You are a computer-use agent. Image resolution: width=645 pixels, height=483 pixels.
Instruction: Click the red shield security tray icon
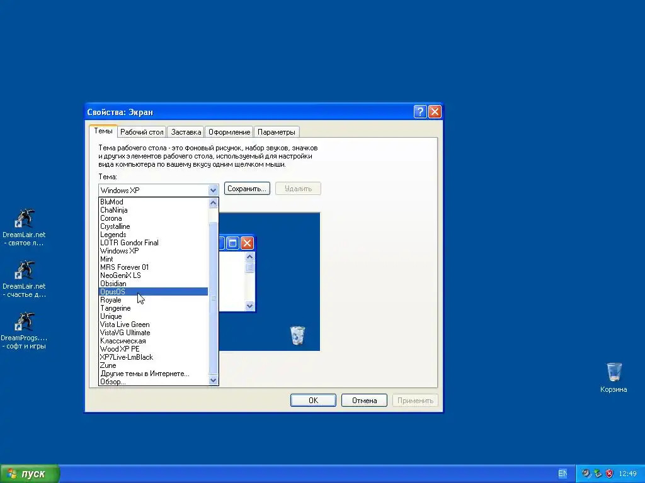coord(610,474)
